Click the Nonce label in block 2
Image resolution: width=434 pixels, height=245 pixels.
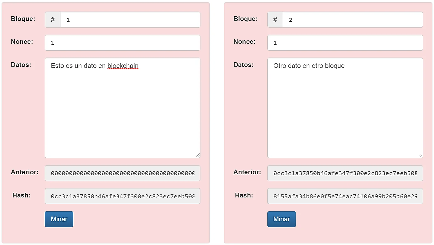click(x=245, y=42)
